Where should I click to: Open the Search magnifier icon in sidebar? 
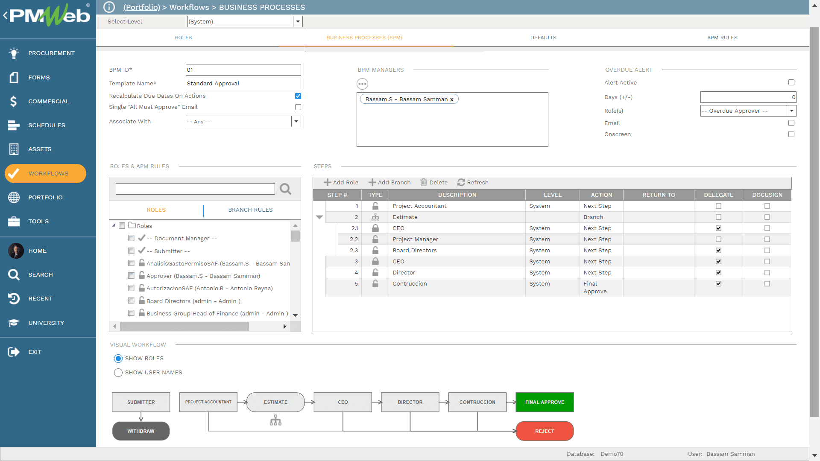point(14,274)
